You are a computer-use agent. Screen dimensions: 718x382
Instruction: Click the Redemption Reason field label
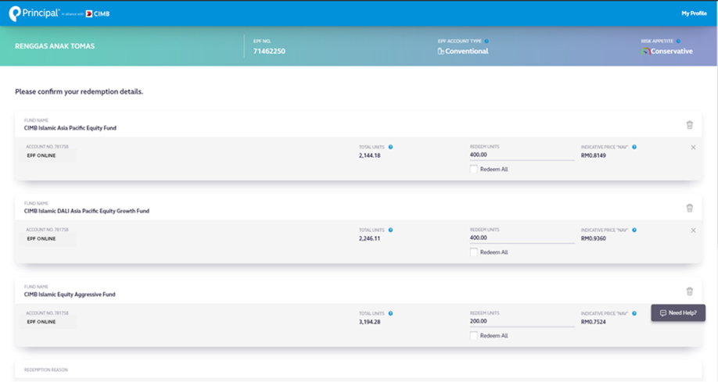pos(46,370)
